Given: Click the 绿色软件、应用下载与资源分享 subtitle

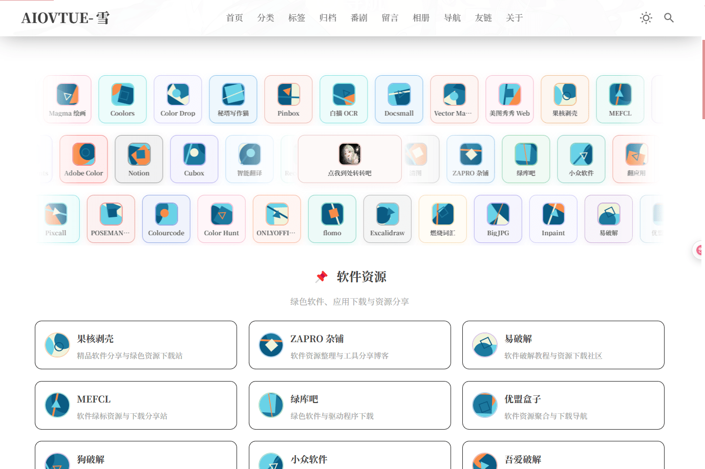Looking at the screenshot, I should click(350, 302).
